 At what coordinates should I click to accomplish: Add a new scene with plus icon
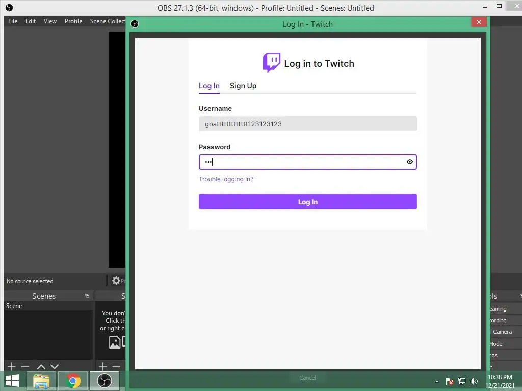click(x=12, y=367)
